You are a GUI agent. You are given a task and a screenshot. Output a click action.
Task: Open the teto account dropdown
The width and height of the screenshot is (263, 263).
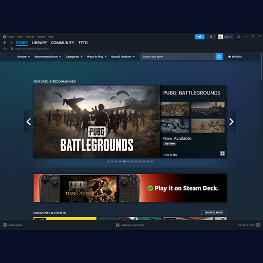[x=228, y=37]
